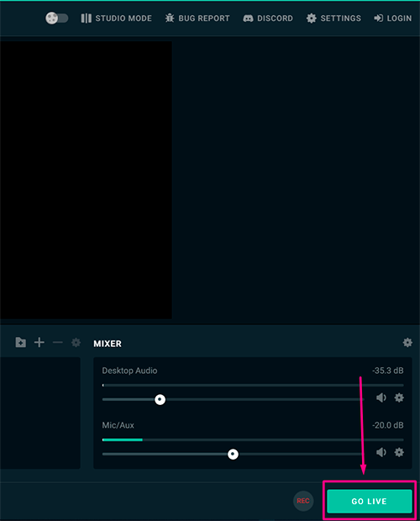The width and height of the screenshot is (420, 521).
Task: Open the Discord link
Action: (x=268, y=18)
